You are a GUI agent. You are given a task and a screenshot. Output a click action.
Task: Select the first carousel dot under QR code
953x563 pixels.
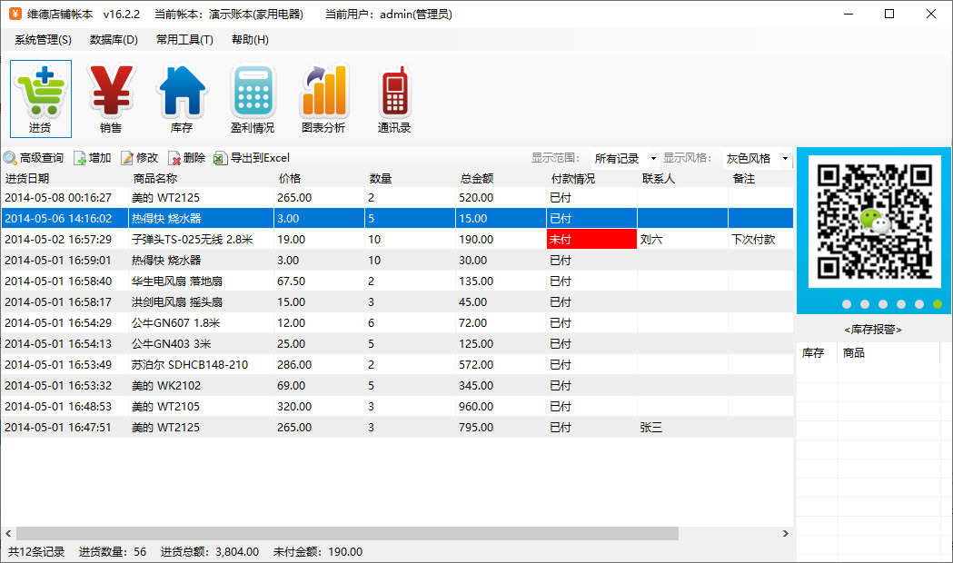847,304
